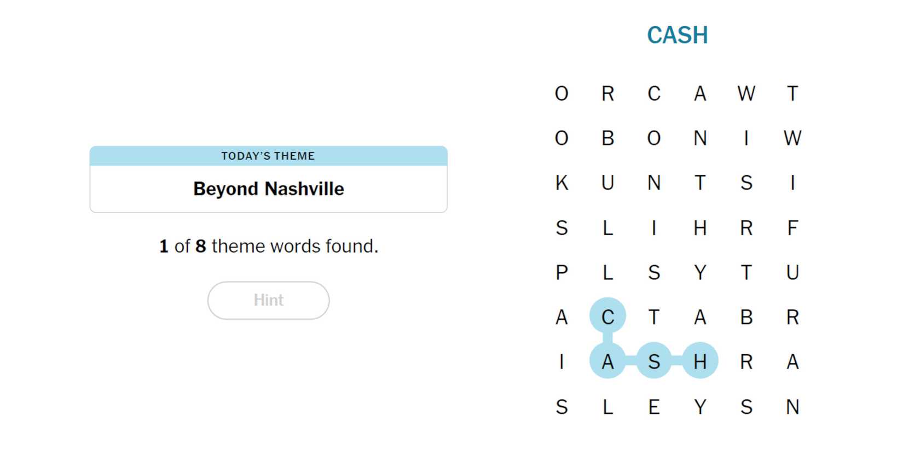
Task: Click the highlighted letter S tile
Action: [654, 361]
